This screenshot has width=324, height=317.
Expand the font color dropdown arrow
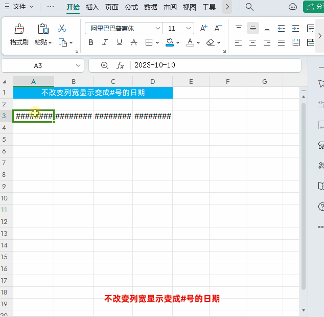(198, 43)
